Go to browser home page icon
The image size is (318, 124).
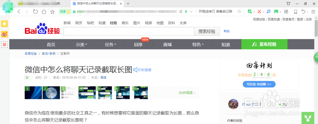[44, 12]
